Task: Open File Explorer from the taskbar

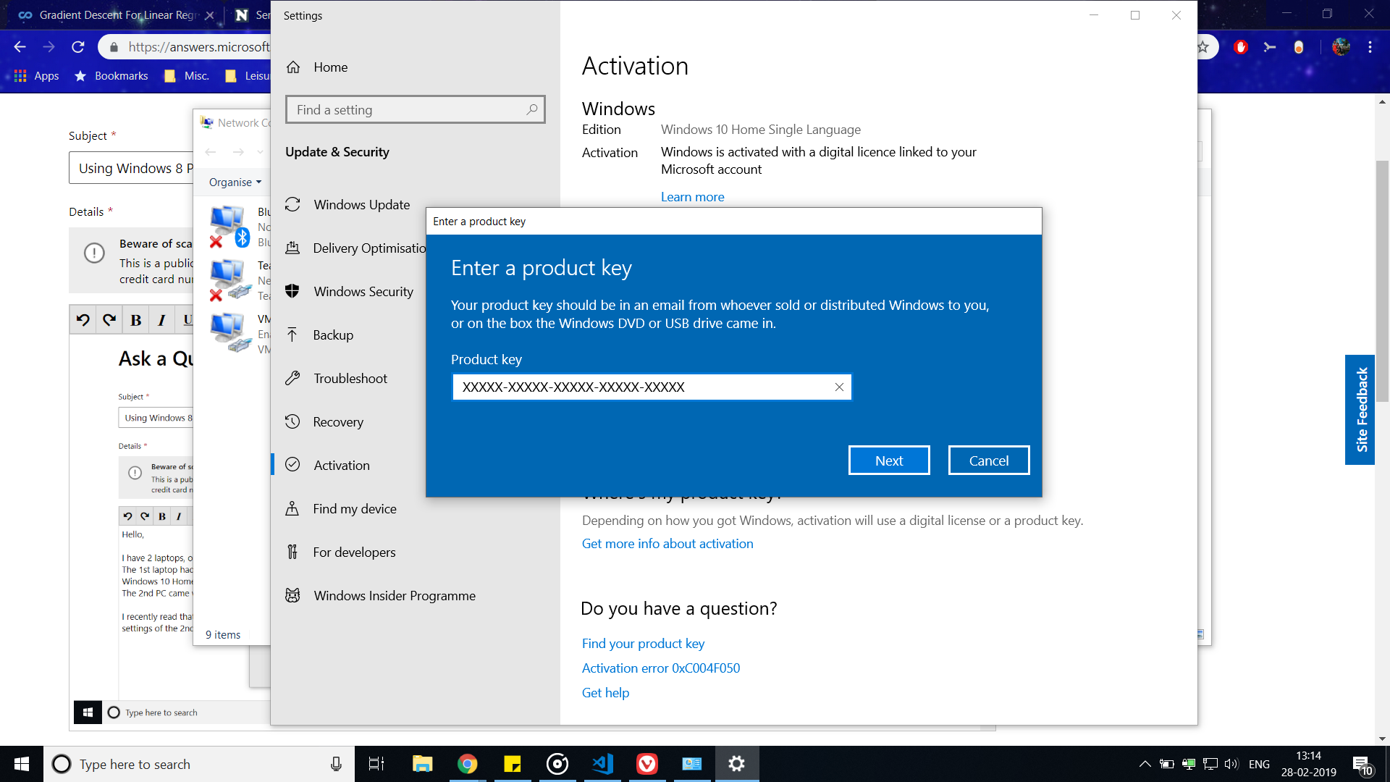Action: 422,764
